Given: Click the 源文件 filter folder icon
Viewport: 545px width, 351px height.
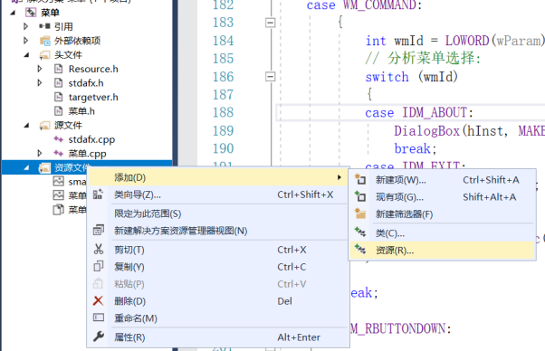Looking at the screenshot, I should pyautogui.click(x=44, y=126).
